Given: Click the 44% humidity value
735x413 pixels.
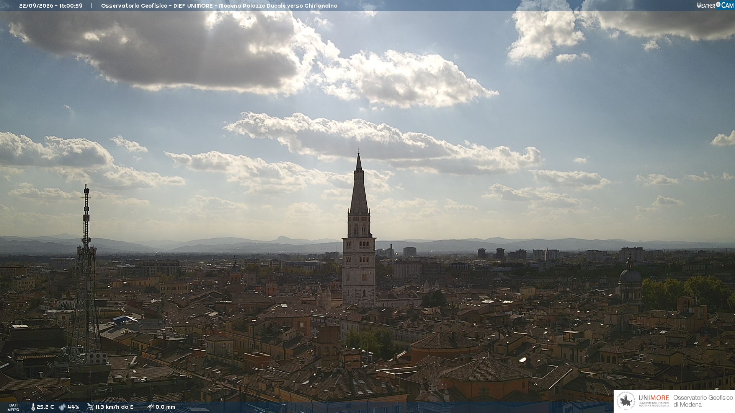Looking at the screenshot, I should click(73, 407).
